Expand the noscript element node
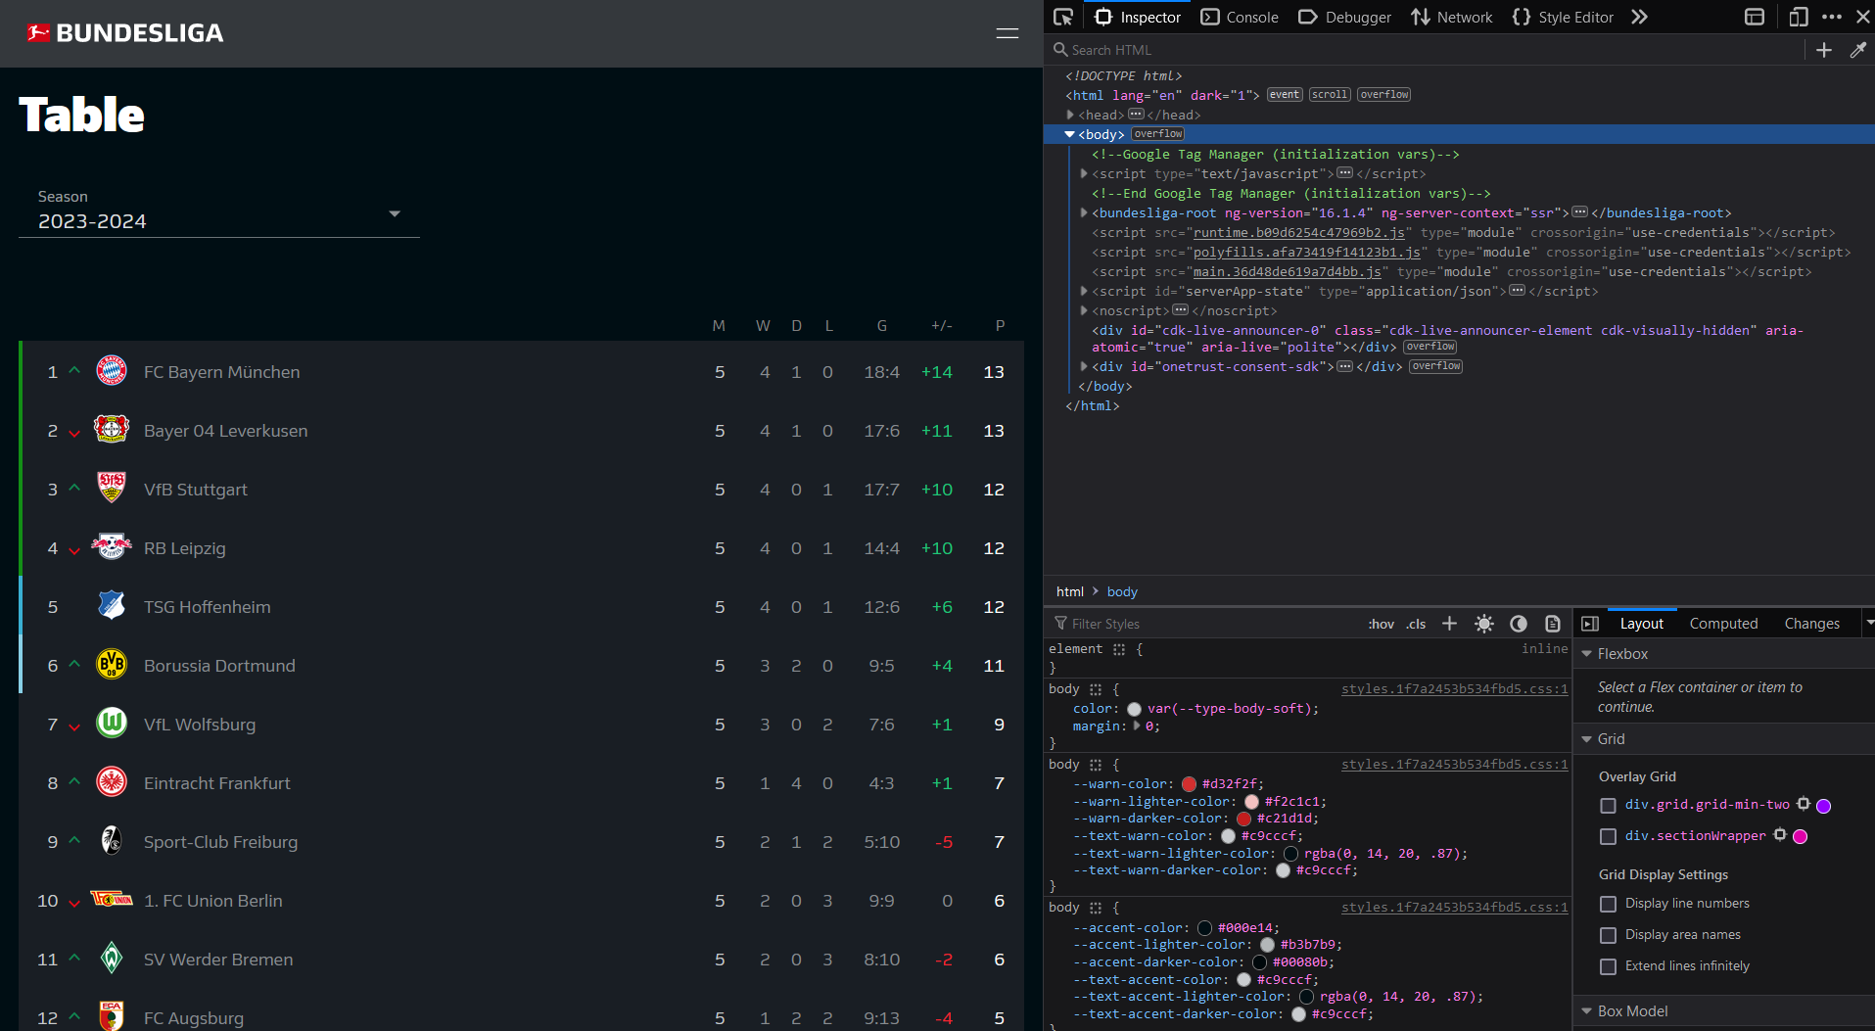This screenshot has width=1875, height=1031. tap(1084, 310)
